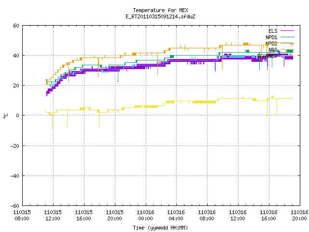The height and width of the screenshot is (232, 309).
Task: Click the x-axis tick label 110316 04:00
Action: click(176, 216)
